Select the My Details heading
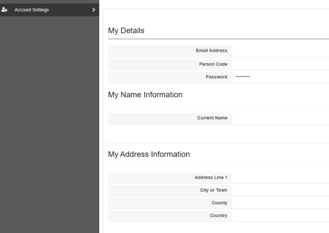Image resolution: width=329 pixels, height=233 pixels. (x=126, y=30)
